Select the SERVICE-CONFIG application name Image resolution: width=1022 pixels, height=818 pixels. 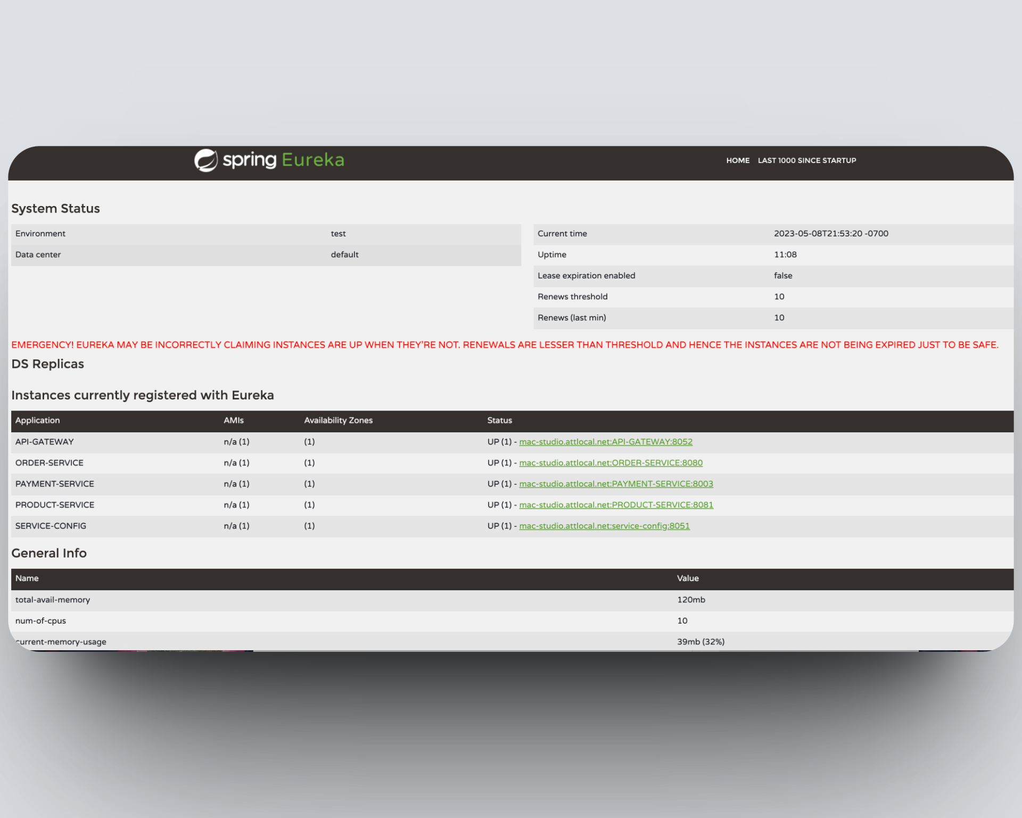tap(51, 526)
